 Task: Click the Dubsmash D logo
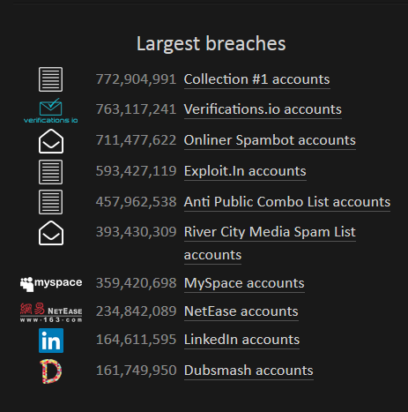(x=51, y=371)
